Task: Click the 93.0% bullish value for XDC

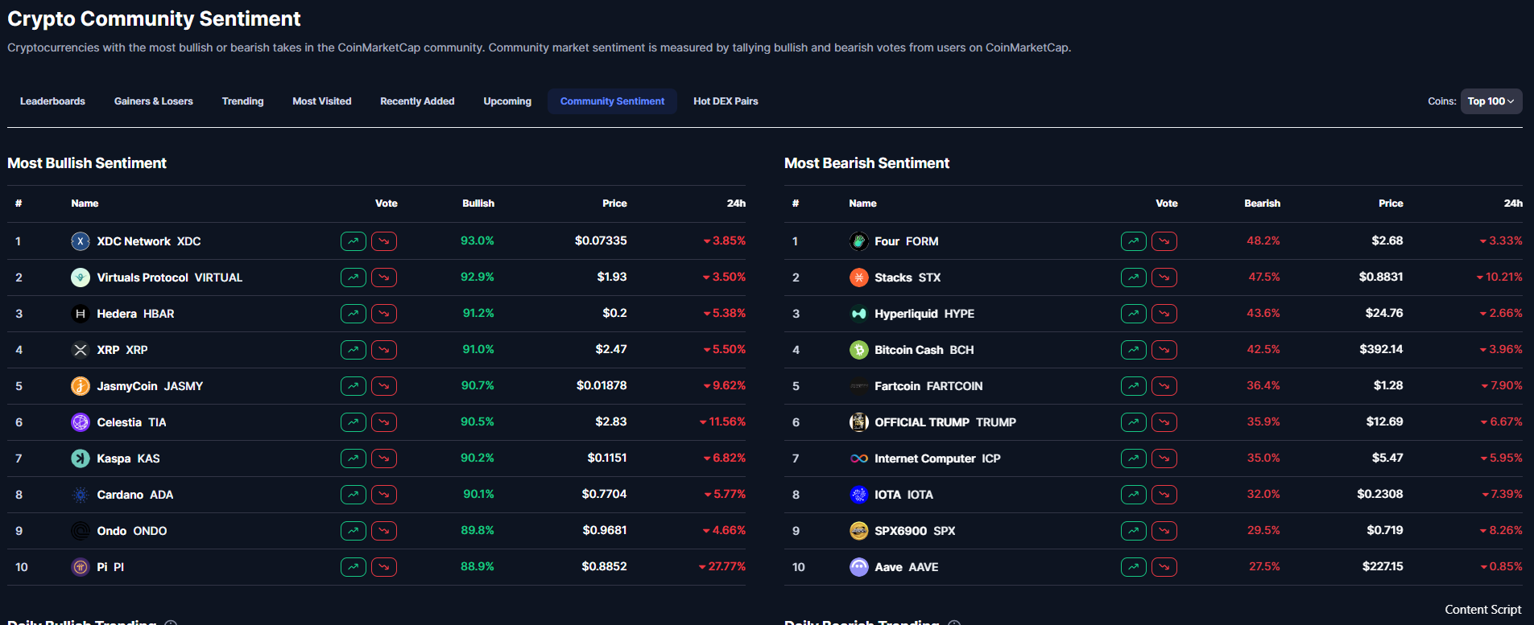Action: [478, 241]
